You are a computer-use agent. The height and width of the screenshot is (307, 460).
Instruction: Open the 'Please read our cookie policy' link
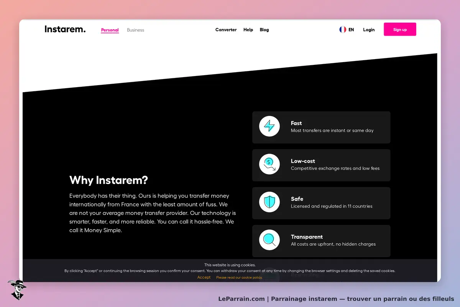(x=239, y=277)
